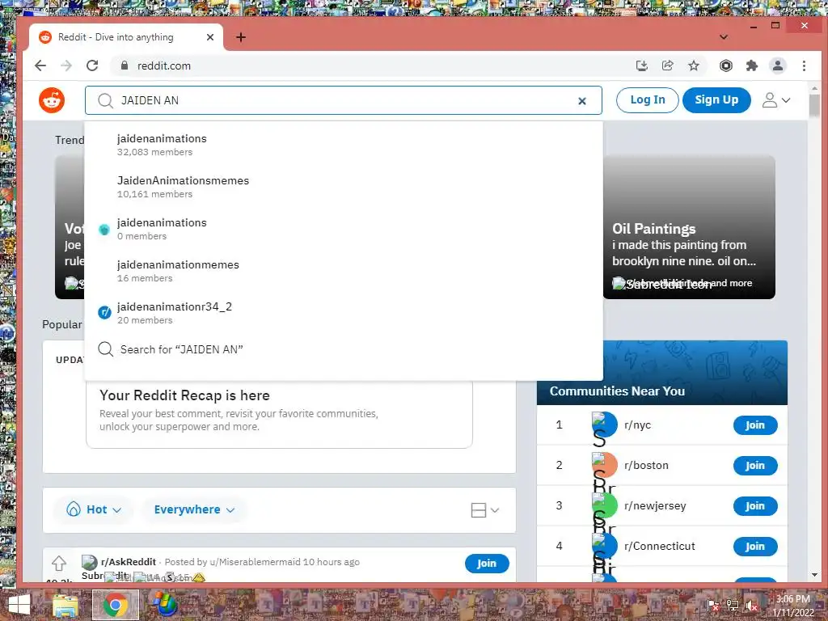Clear the search text with X icon
Image resolution: width=828 pixels, height=621 pixels.
582,101
